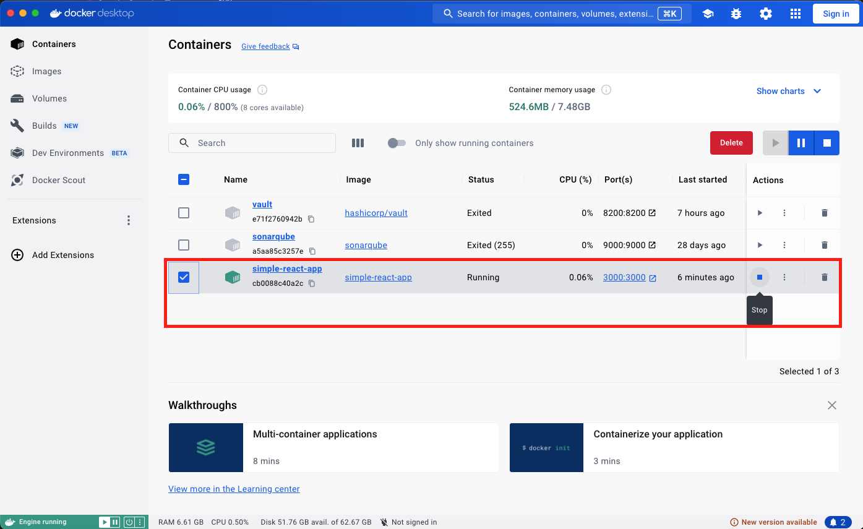The height and width of the screenshot is (529, 863).
Task: Open the Learning center graduation cap icon
Action: [708, 14]
